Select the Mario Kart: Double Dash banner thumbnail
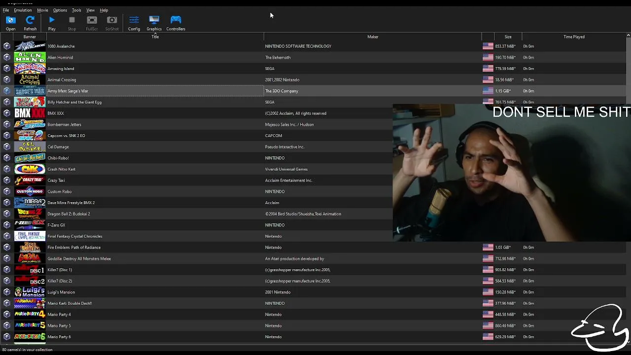The image size is (631, 355). click(30, 303)
